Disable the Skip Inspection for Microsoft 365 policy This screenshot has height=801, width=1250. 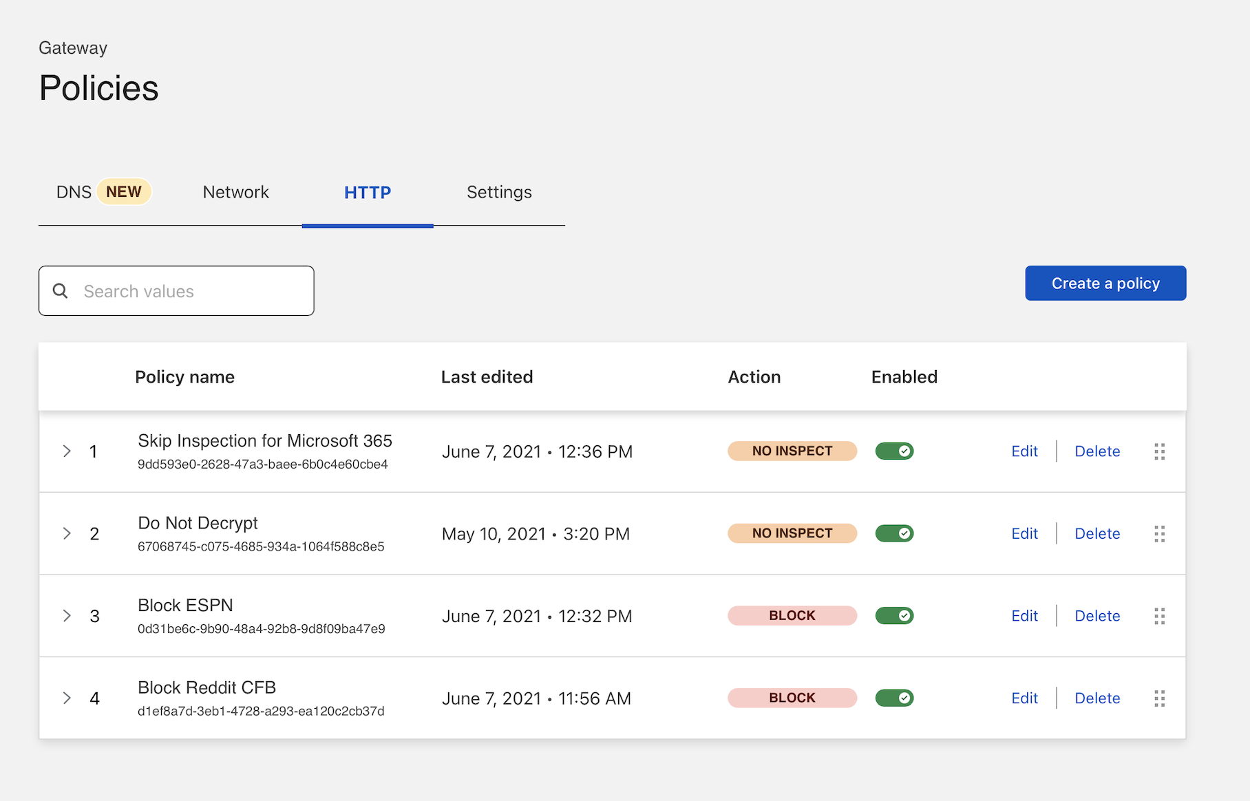click(894, 451)
